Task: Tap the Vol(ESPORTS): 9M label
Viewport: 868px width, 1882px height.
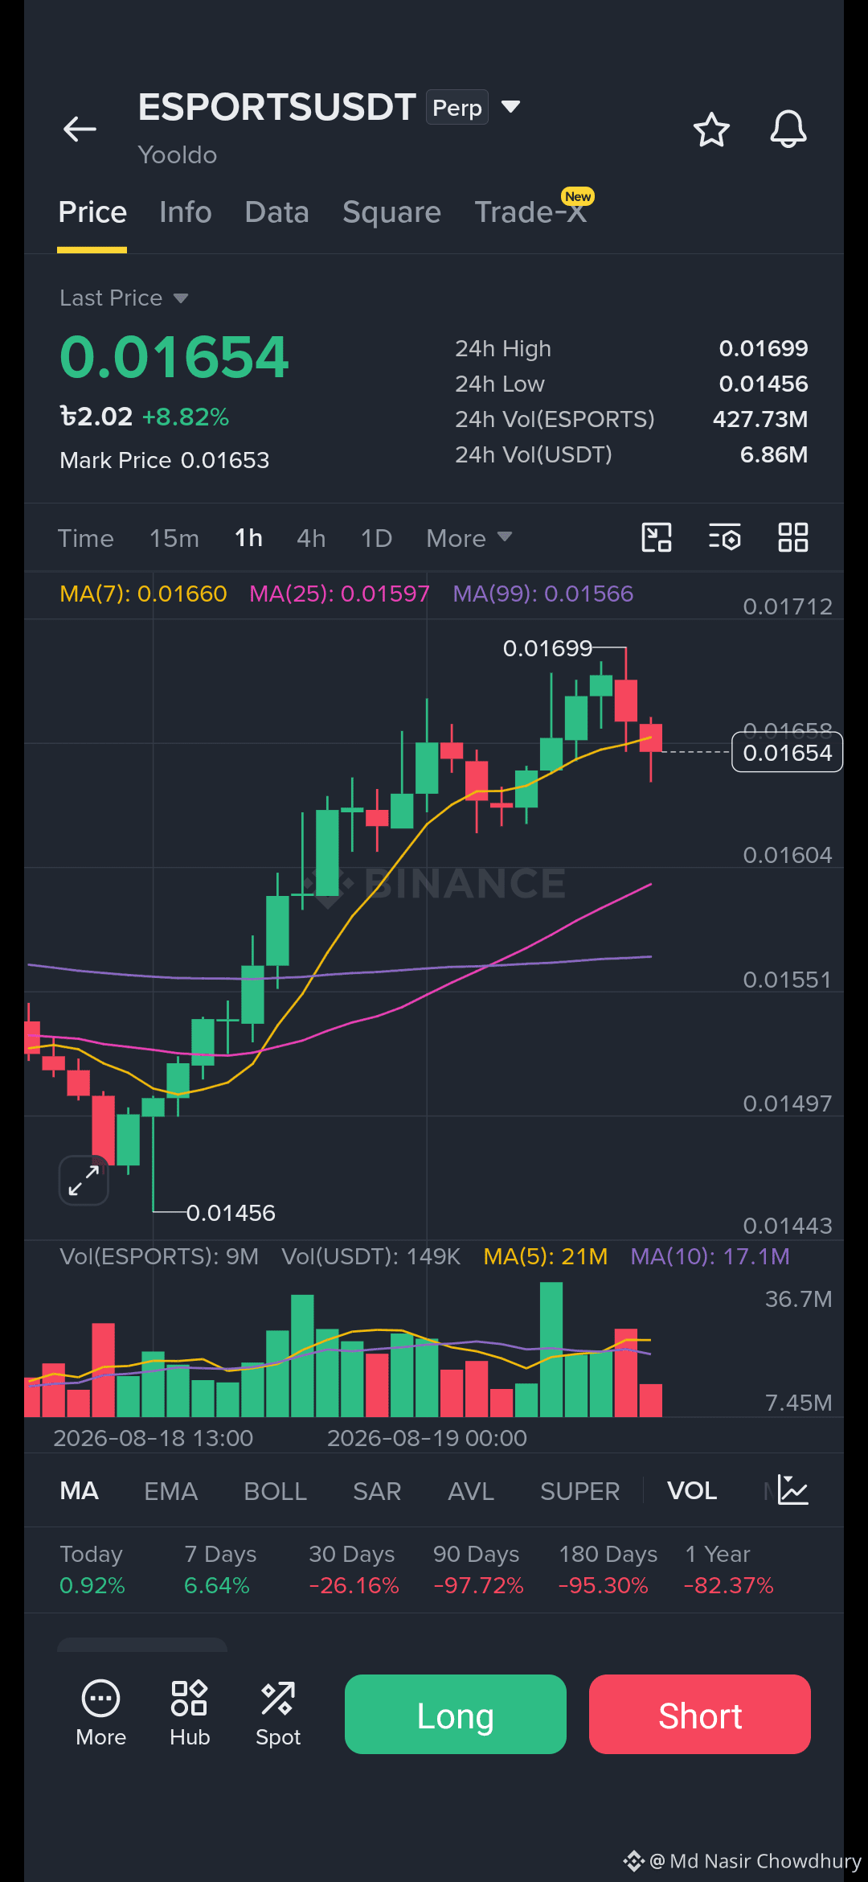Action: pyautogui.click(x=159, y=1256)
